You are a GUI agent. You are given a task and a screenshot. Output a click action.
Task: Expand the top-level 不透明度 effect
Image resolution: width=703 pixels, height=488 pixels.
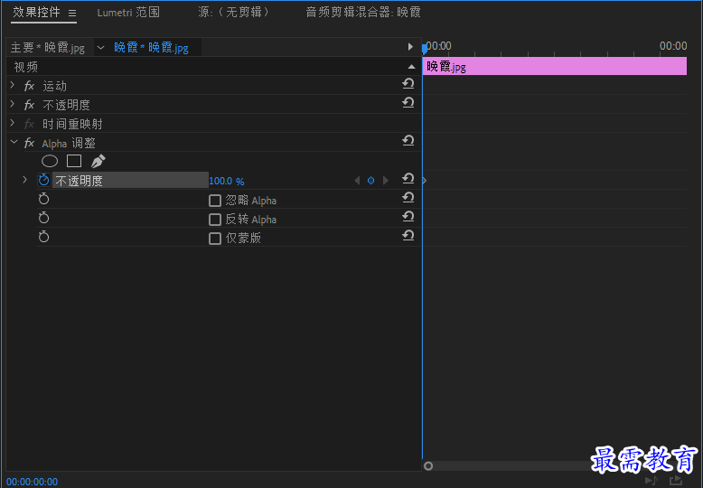click(13, 104)
